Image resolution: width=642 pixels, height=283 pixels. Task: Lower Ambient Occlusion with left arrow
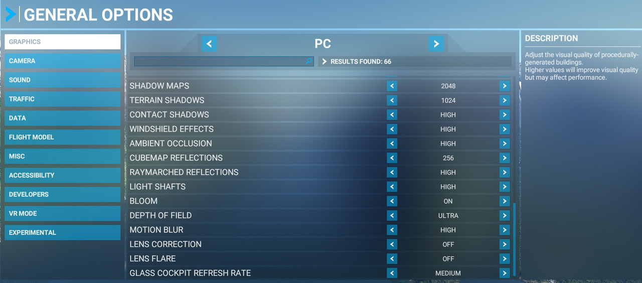pos(392,144)
